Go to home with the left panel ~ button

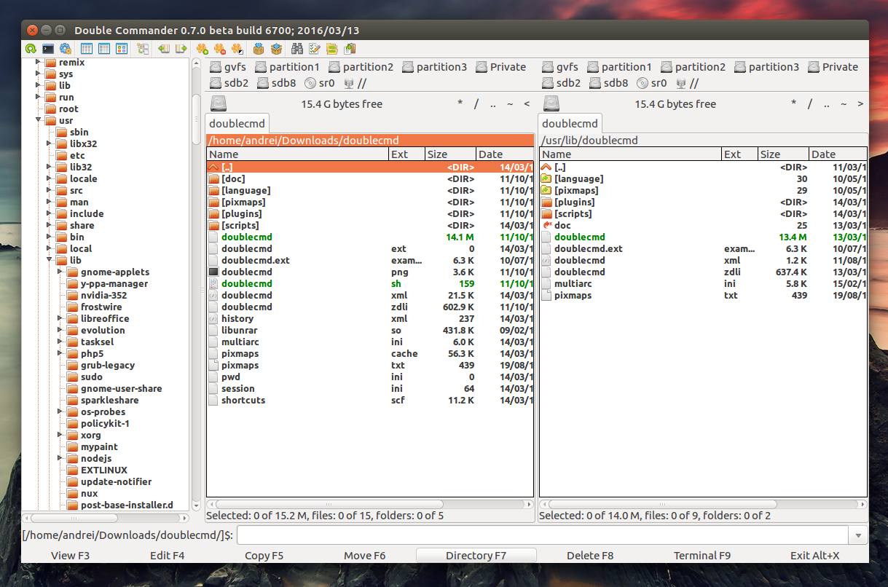click(510, 104)
